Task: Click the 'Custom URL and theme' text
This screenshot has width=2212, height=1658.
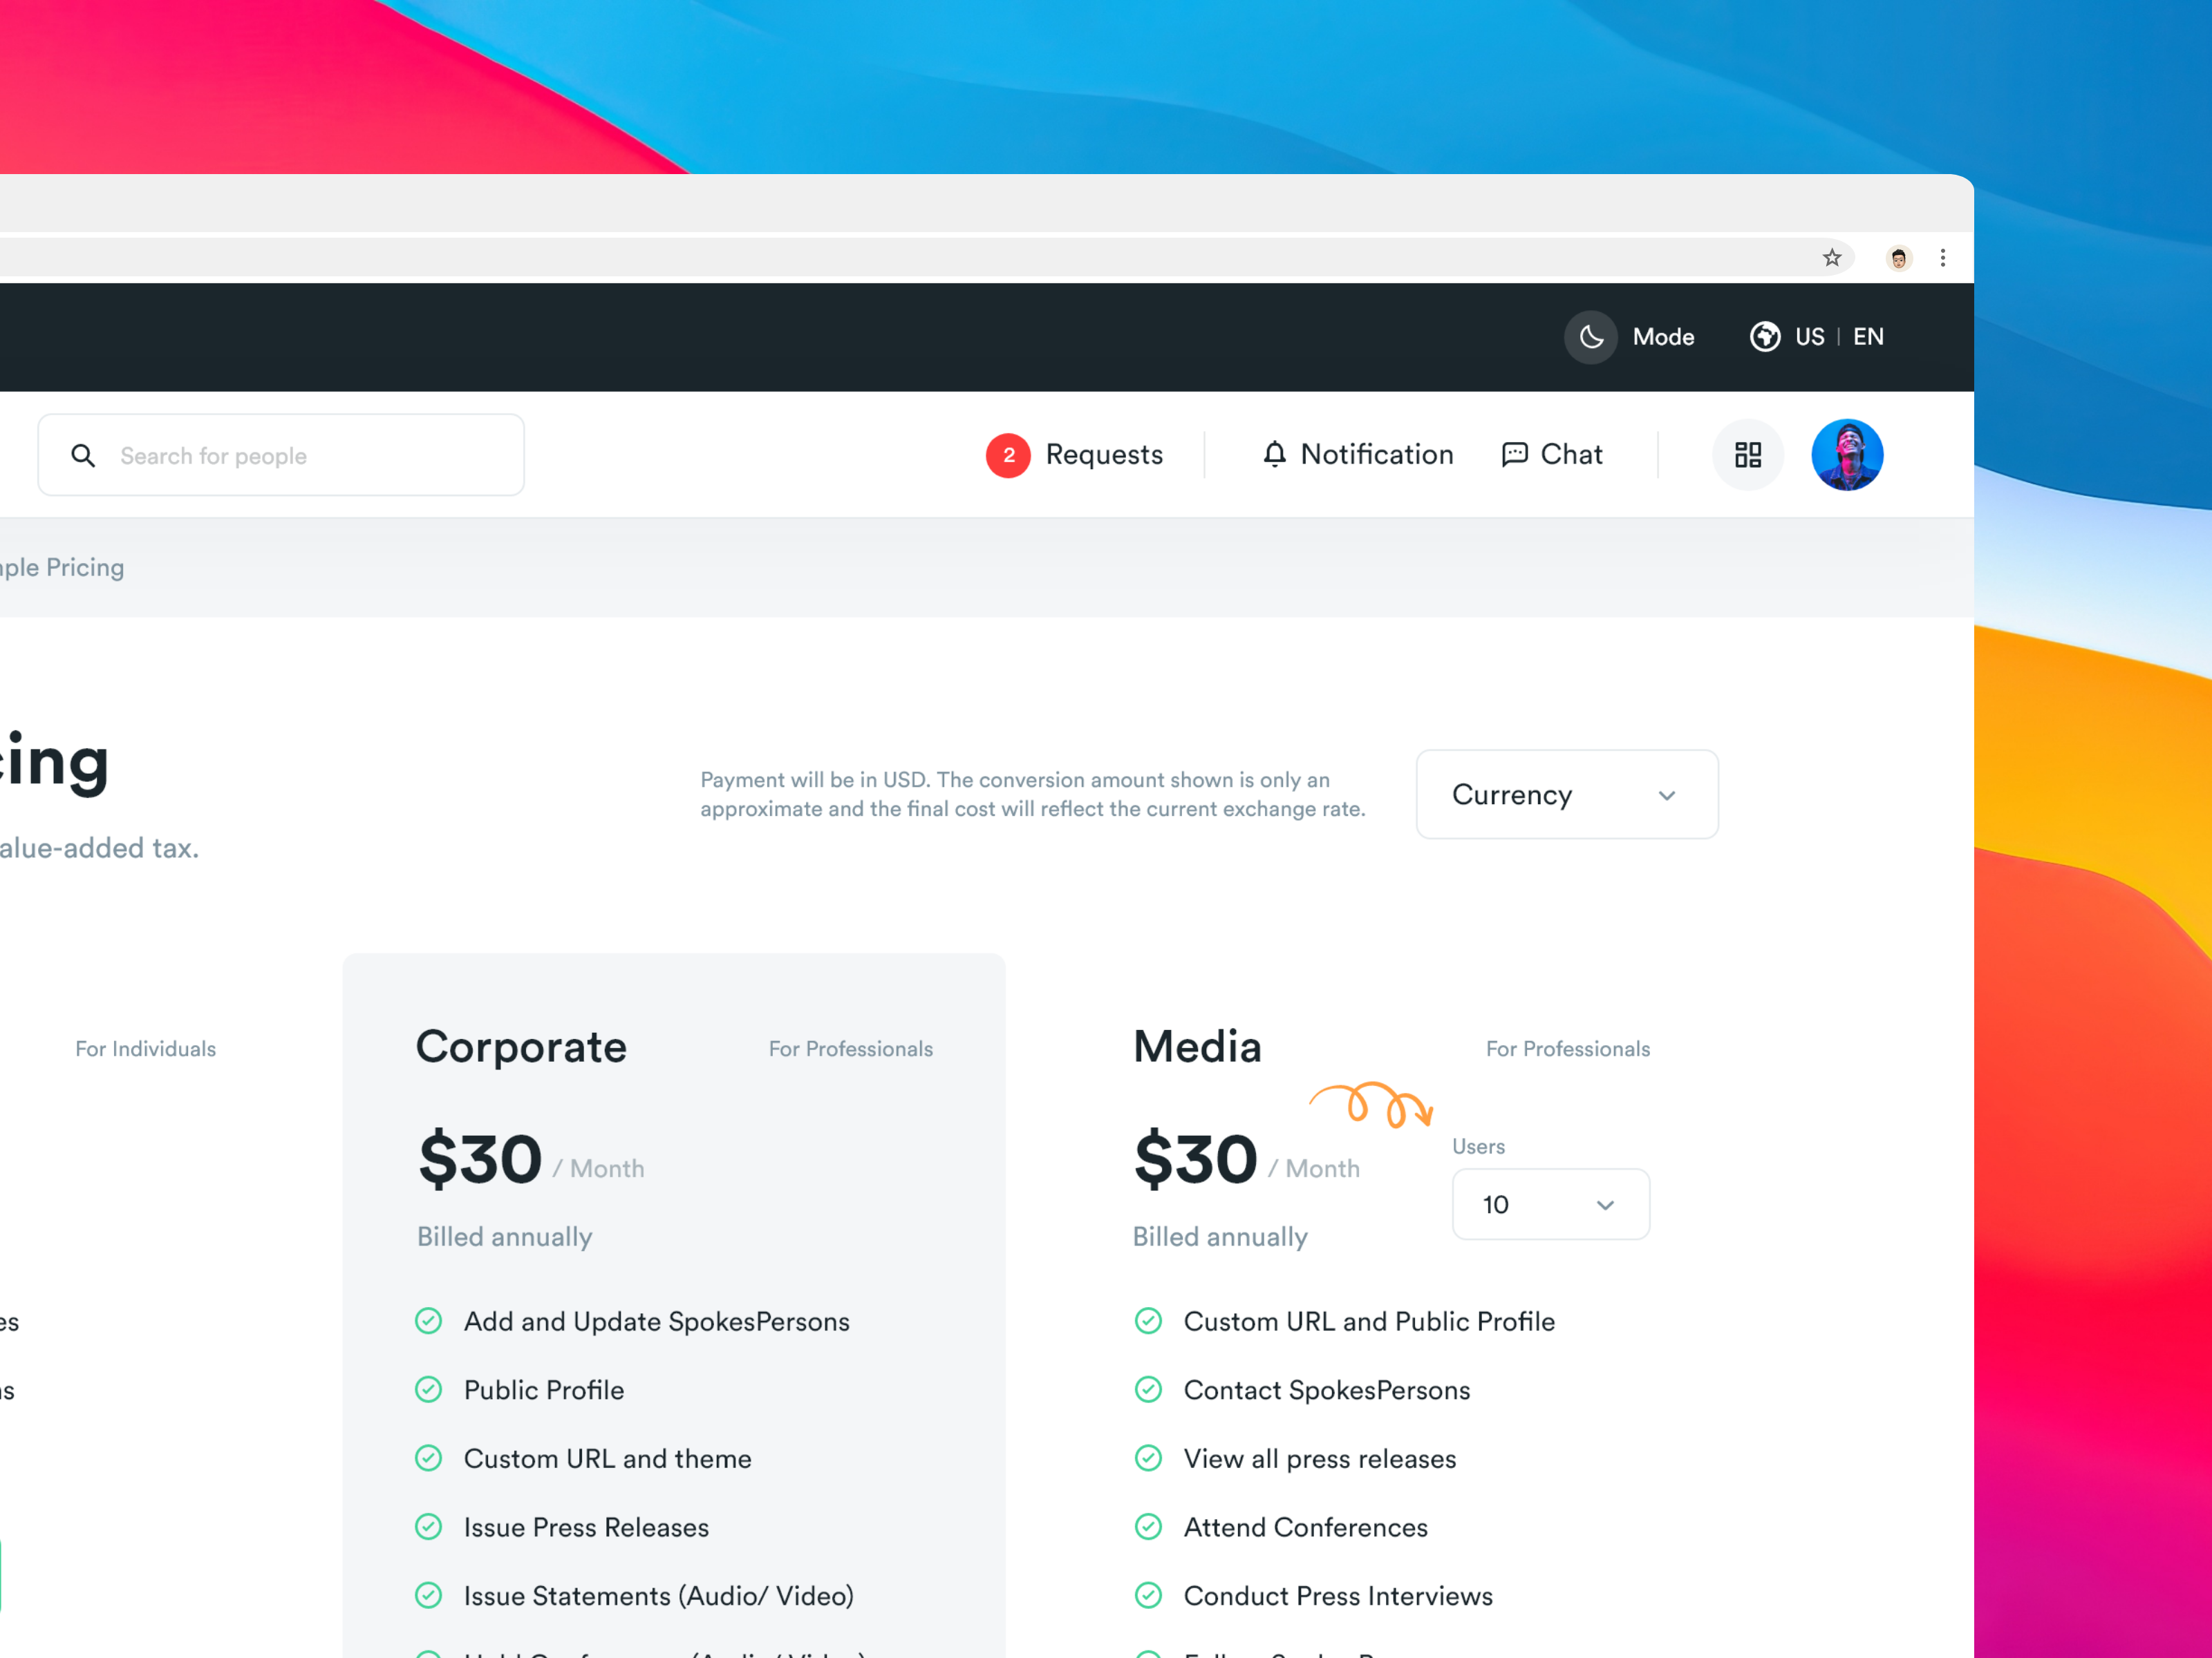Action: click(607, 1459)
